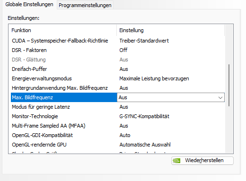Screen dimensions: 246x181
Task: Click the G-SYNC-Kompatibilität setting value
Action: pyautogui.click(x=144, y=116)
